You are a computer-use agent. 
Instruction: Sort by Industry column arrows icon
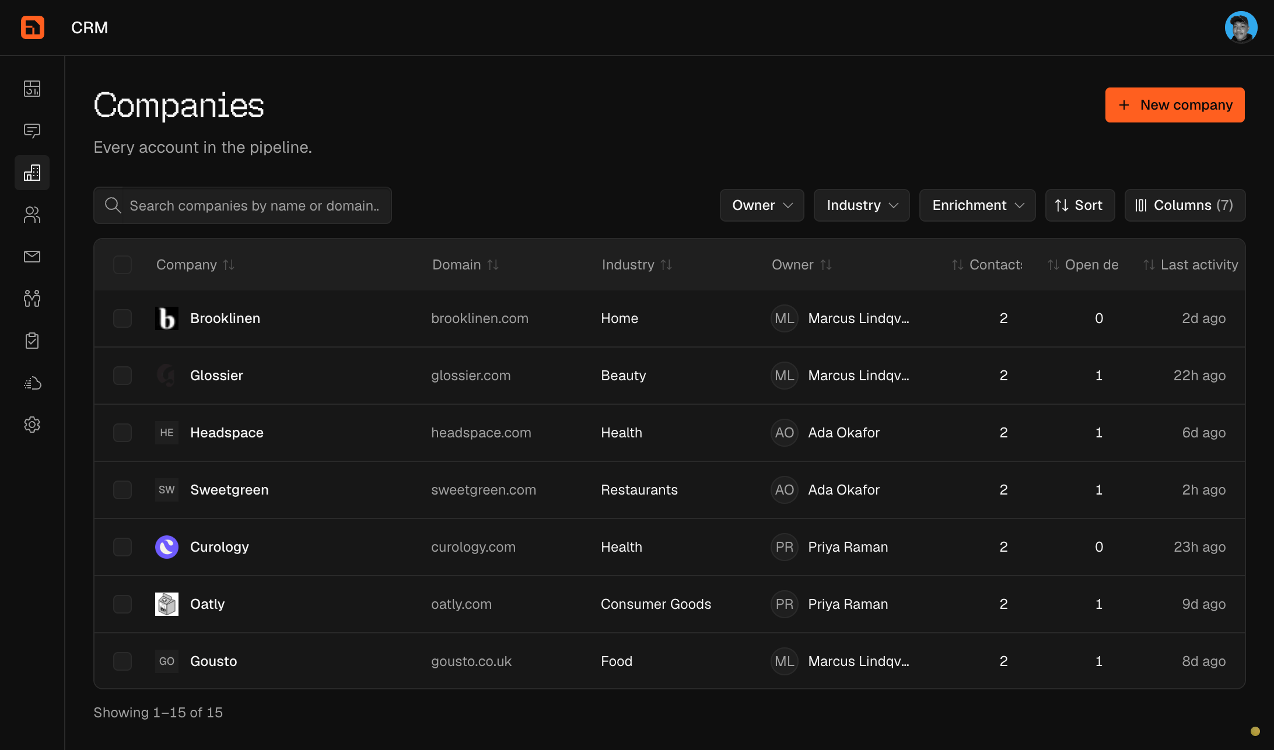666,265
